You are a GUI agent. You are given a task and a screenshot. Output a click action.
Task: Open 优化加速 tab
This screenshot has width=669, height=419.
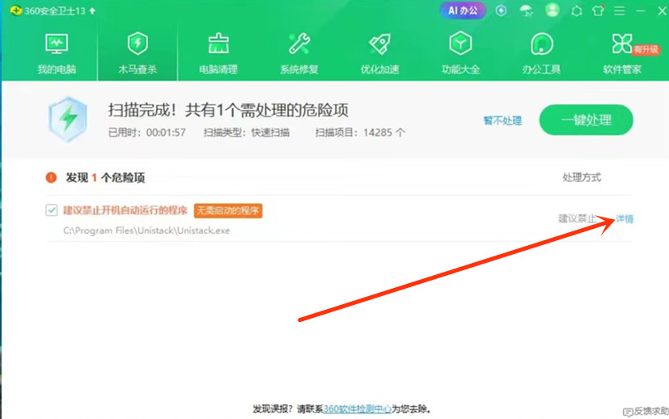coord(379,53)
